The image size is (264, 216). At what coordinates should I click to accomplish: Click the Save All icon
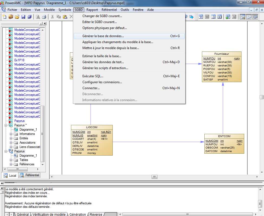pyautogui.click(x=29, y=17)
